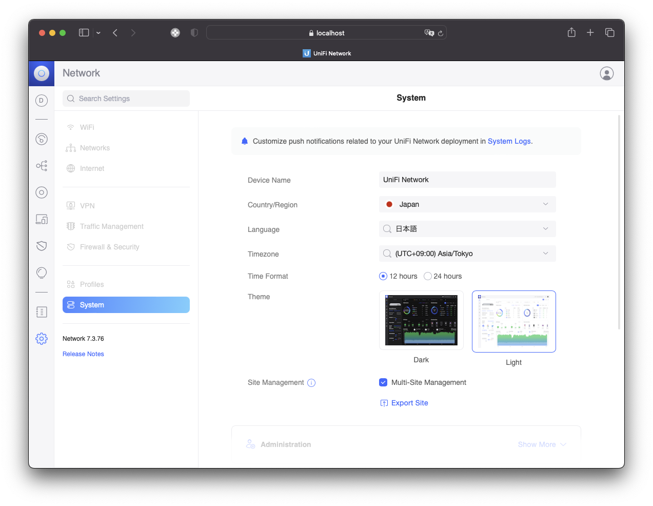Open the Client Devices icon in left rail
653x506 pixels.
click(42, 219)
